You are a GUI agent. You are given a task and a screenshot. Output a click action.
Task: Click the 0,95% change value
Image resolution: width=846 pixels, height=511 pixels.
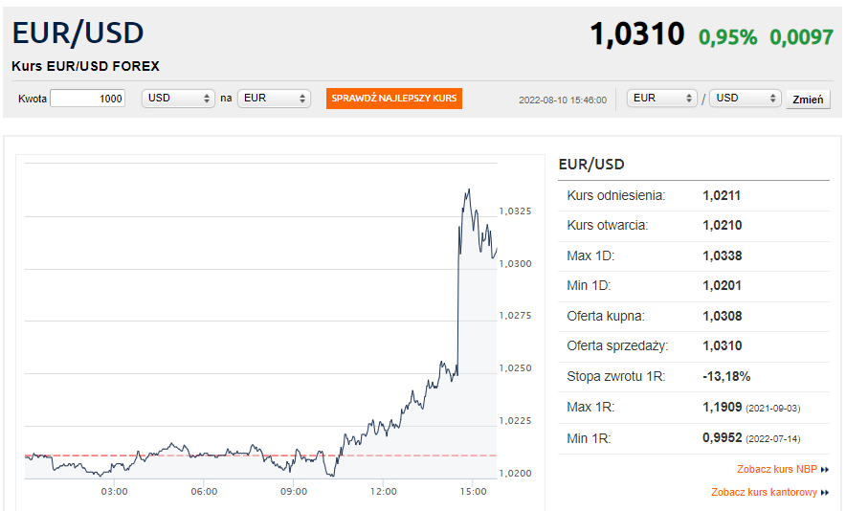tap(728, 37)
